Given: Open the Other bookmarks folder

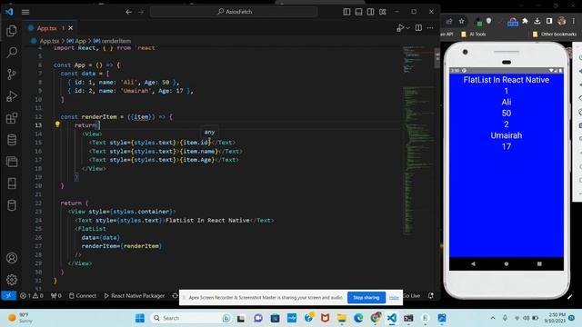Looking at the screenshot, I should 555,35.
